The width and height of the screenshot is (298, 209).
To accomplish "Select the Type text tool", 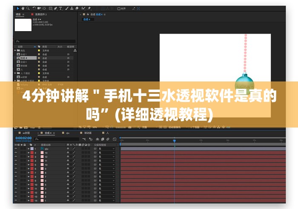I will [60, 8].
